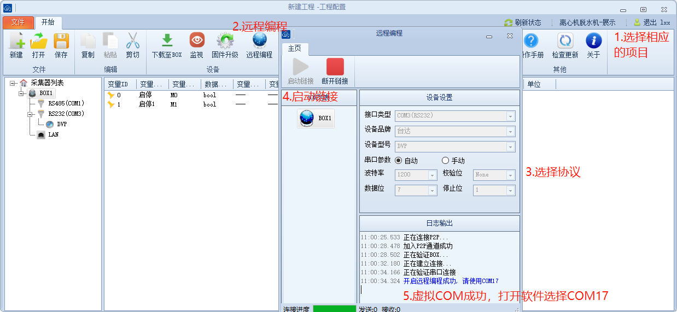The width and height of the screenshot is (677, 312).
Task: Select the LAN tree item
Action: pyautogui.click(x=53, y=134)
